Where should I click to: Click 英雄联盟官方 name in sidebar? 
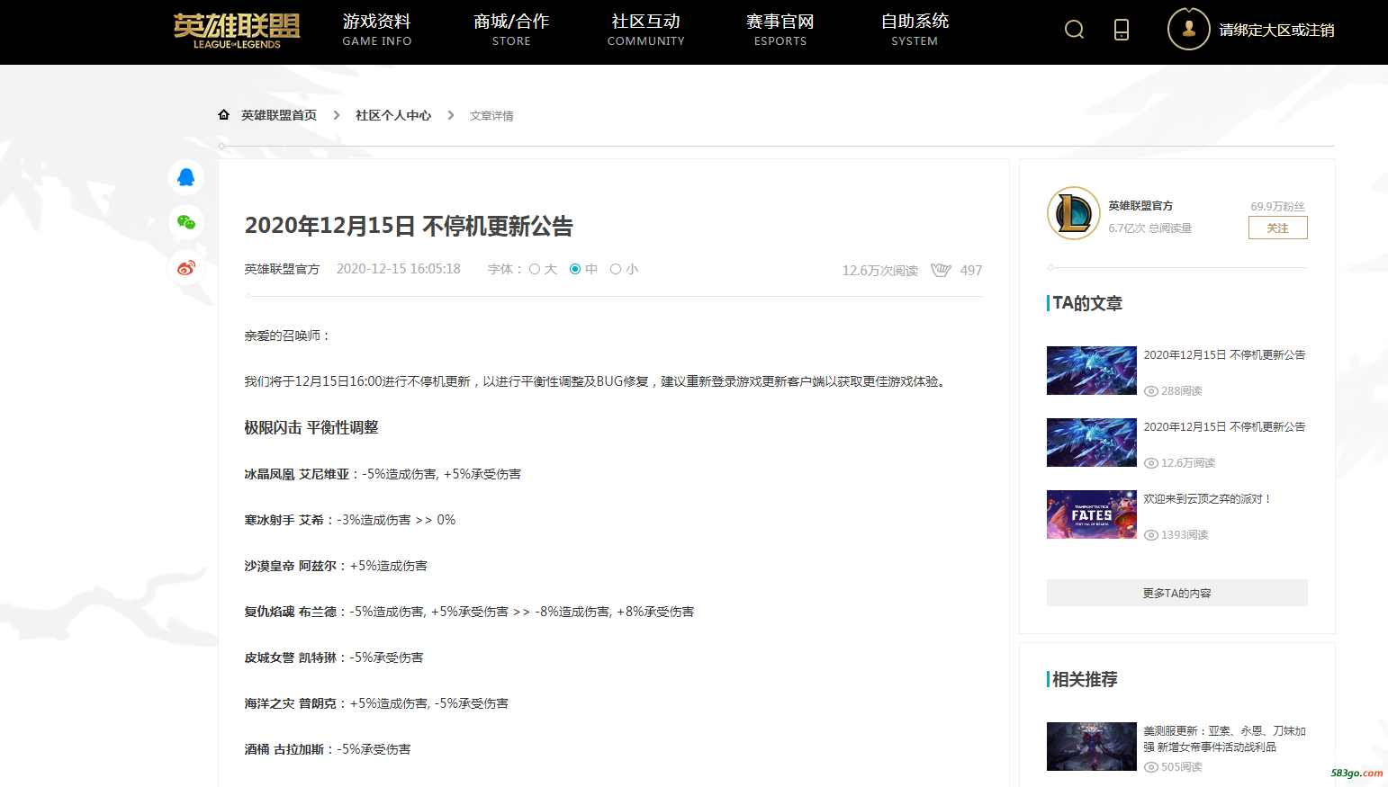click(1140, 206)
